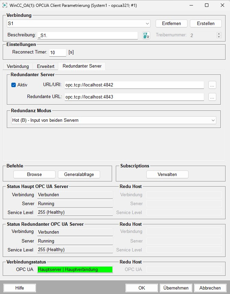Uncheck the Aktiv checkbox
Screen dimensions: 230x294
pyautogui.click(x=14, y=85)
